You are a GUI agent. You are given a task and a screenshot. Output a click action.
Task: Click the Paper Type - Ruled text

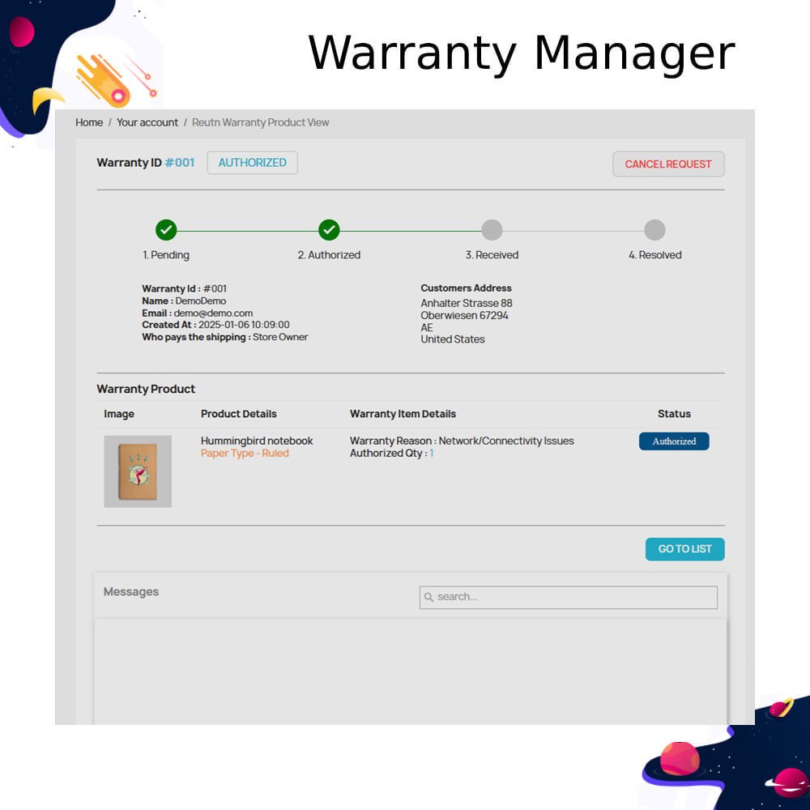pos(245,454)
